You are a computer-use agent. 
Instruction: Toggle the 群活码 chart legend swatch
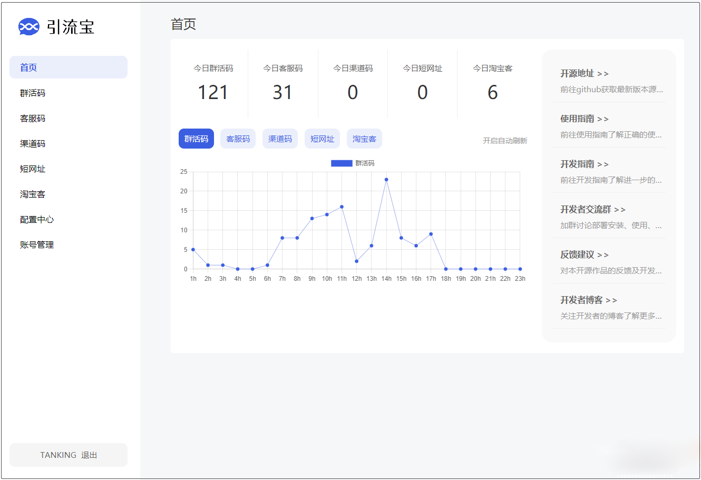coord(341,163)
